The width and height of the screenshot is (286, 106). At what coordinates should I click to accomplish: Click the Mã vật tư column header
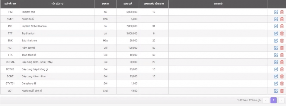(10, 4)
